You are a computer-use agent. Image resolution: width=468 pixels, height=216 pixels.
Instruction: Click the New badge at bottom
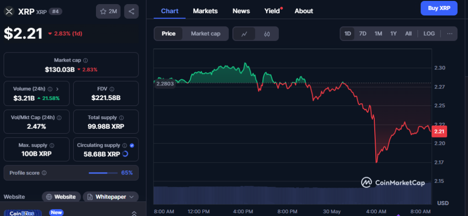56,212
